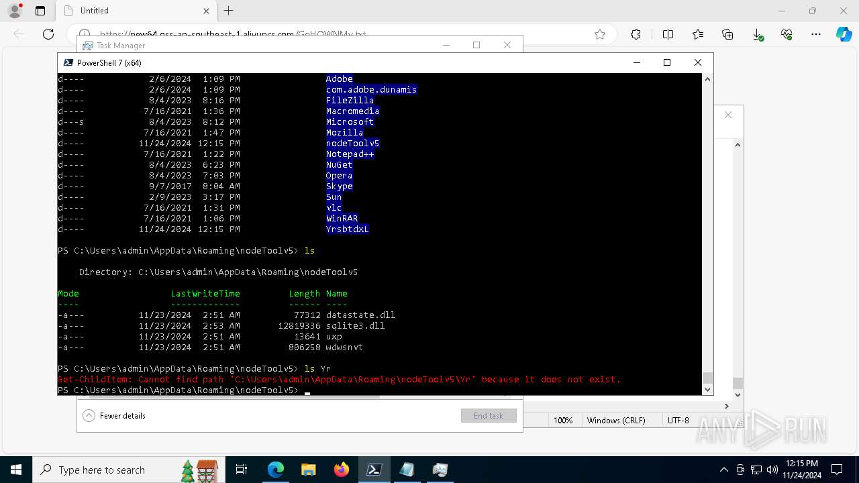Switch to Notepad taskbar icon
The image size is (859, 483).
[x=407, y=470]
